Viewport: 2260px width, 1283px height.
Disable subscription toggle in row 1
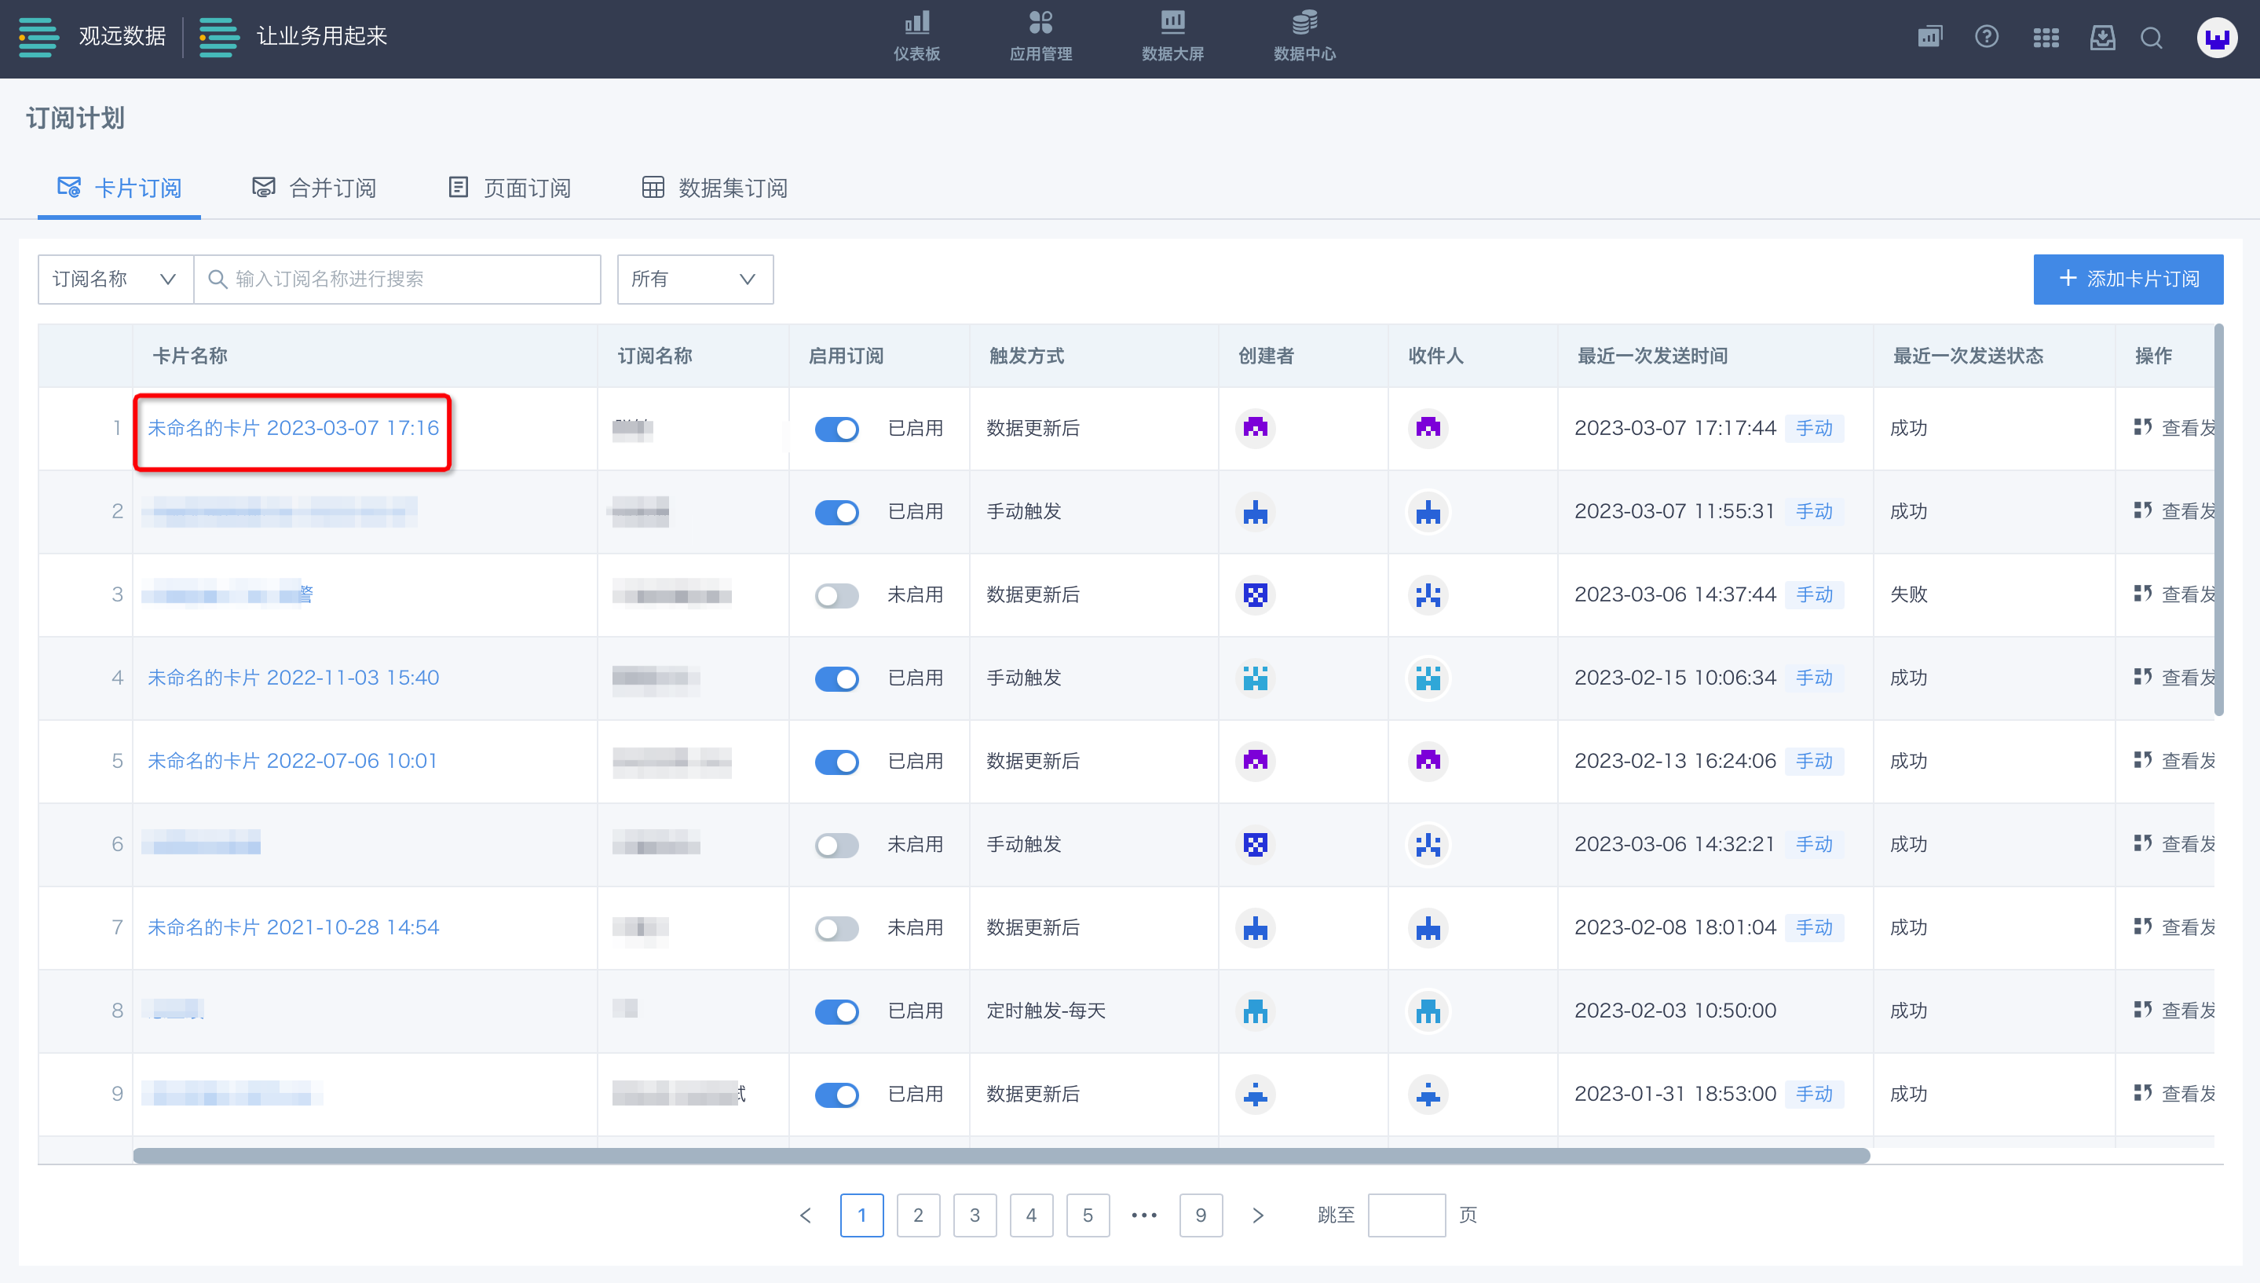(836, 429)
